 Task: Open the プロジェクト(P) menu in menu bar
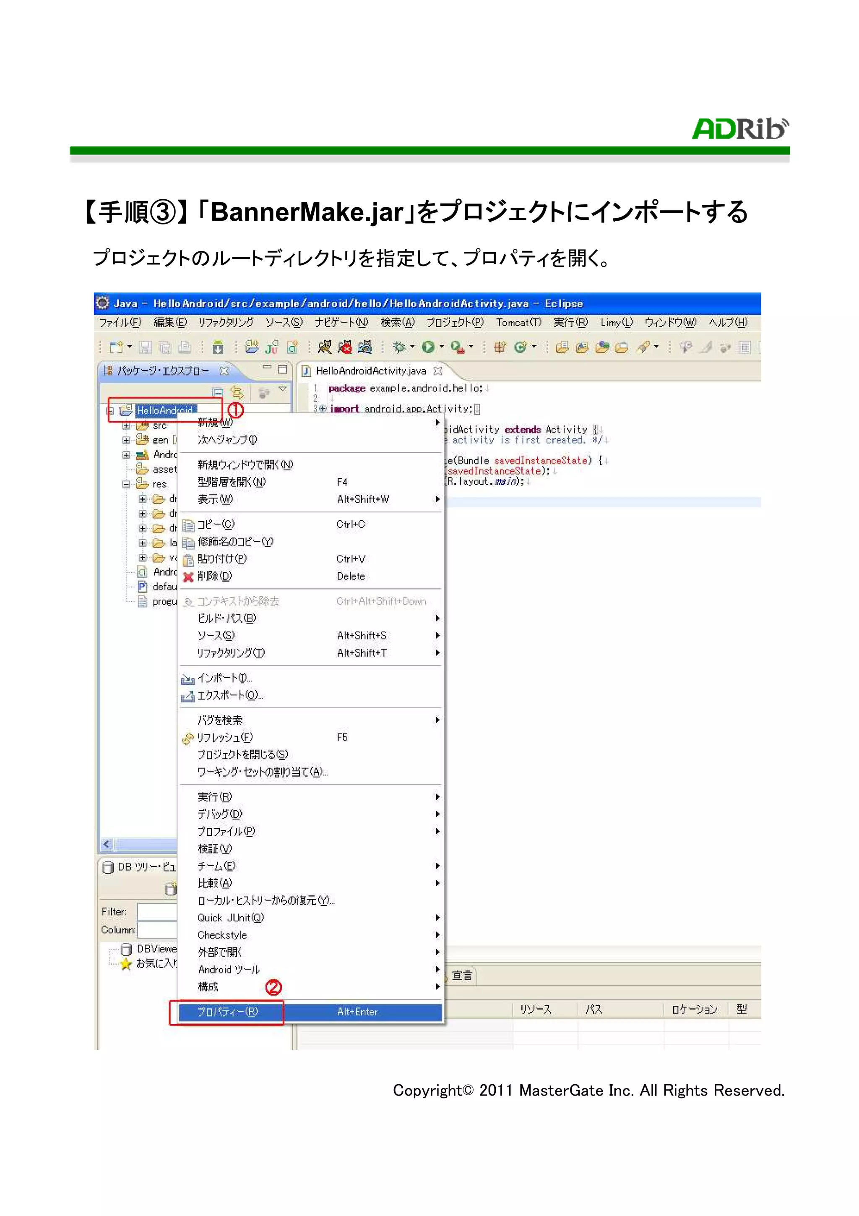point(455,323)
